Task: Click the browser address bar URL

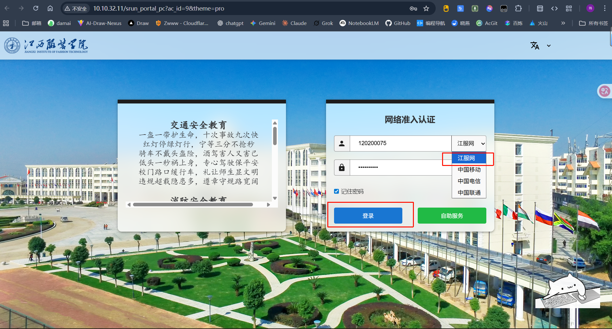Action: (159, 8)
